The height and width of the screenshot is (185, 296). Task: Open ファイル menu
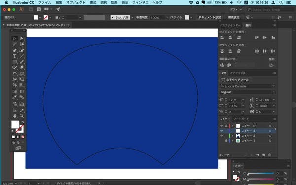[x=45, y=2]
